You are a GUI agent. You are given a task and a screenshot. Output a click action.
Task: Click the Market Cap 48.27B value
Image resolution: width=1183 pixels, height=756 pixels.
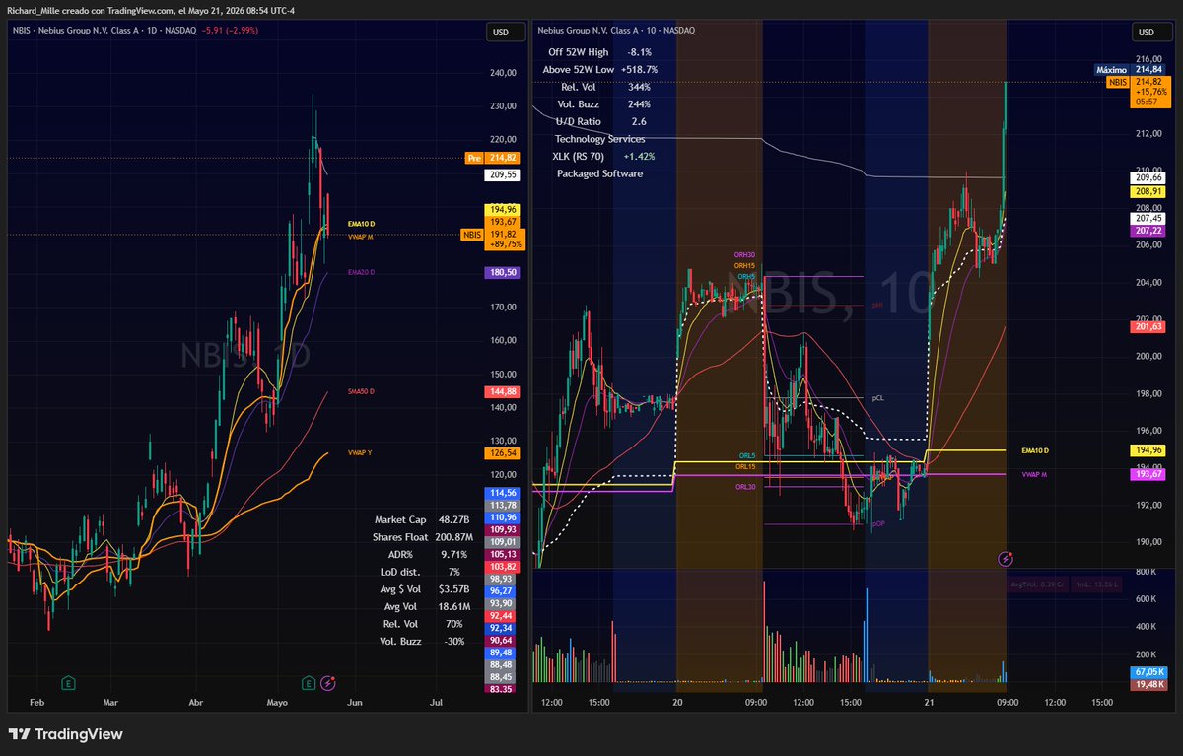click(455, 519)
